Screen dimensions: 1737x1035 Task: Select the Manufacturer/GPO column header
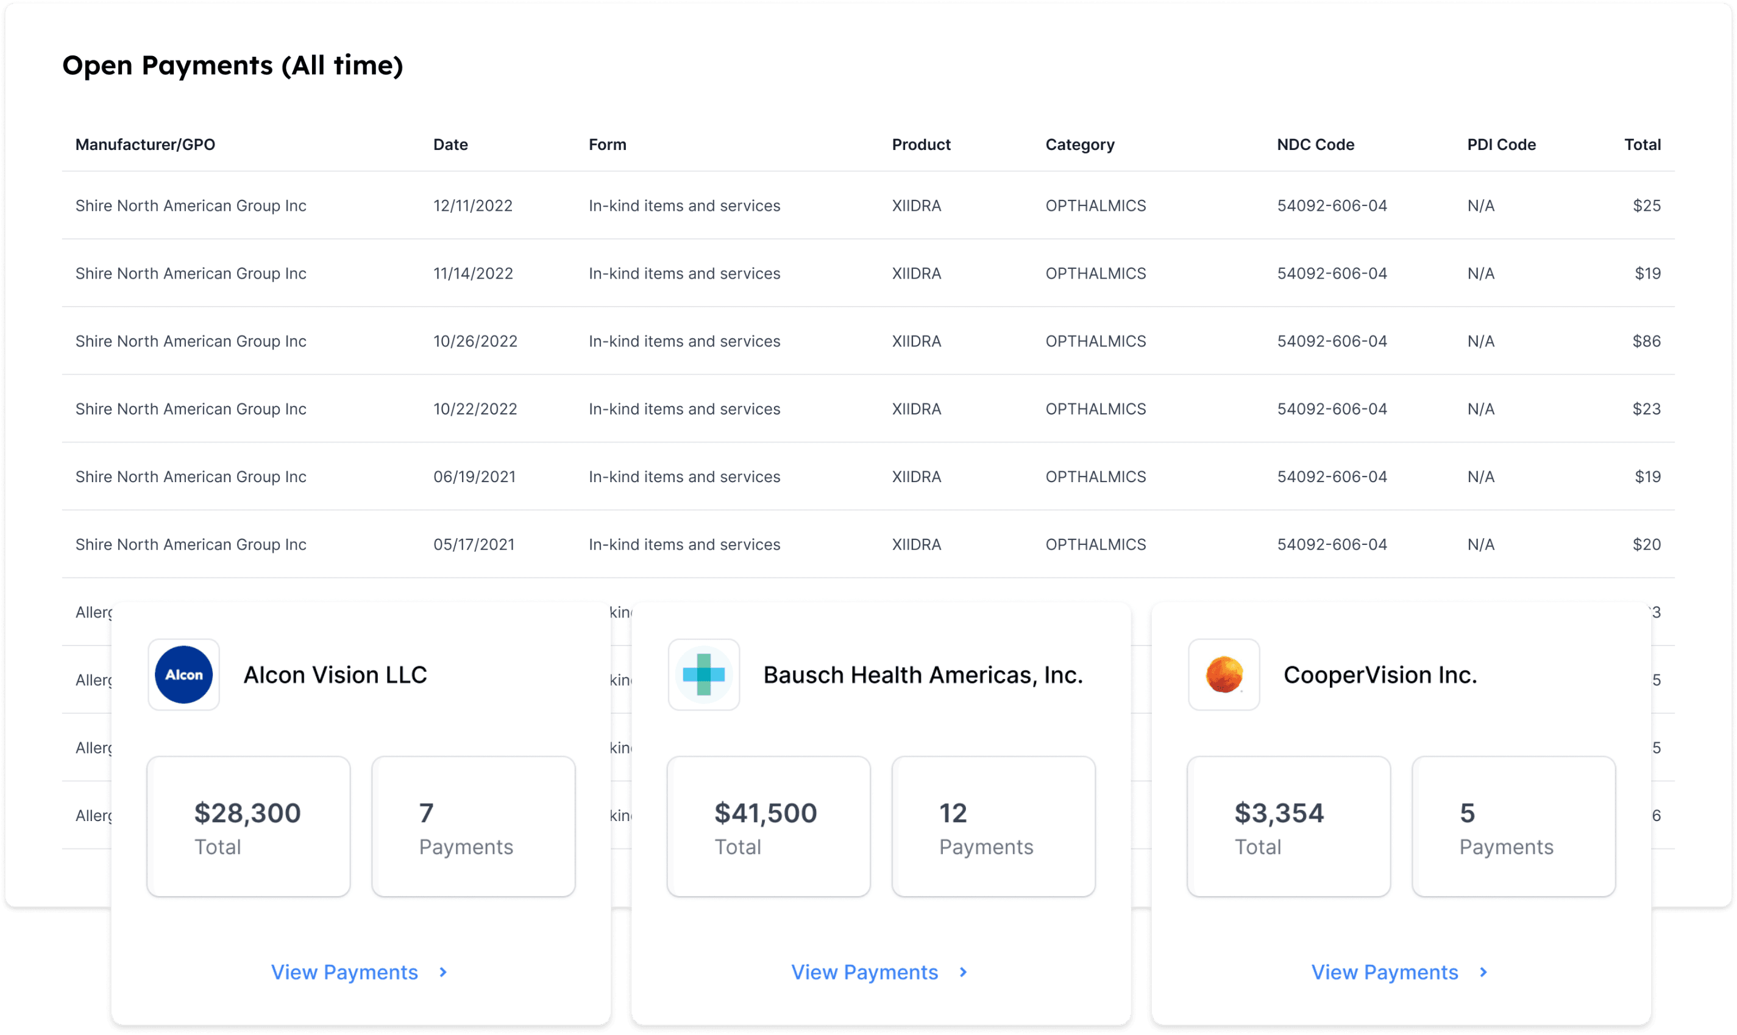[145, 144]
